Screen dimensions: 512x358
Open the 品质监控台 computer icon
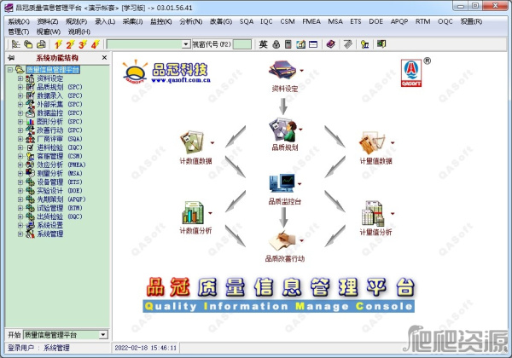[282, 183]
